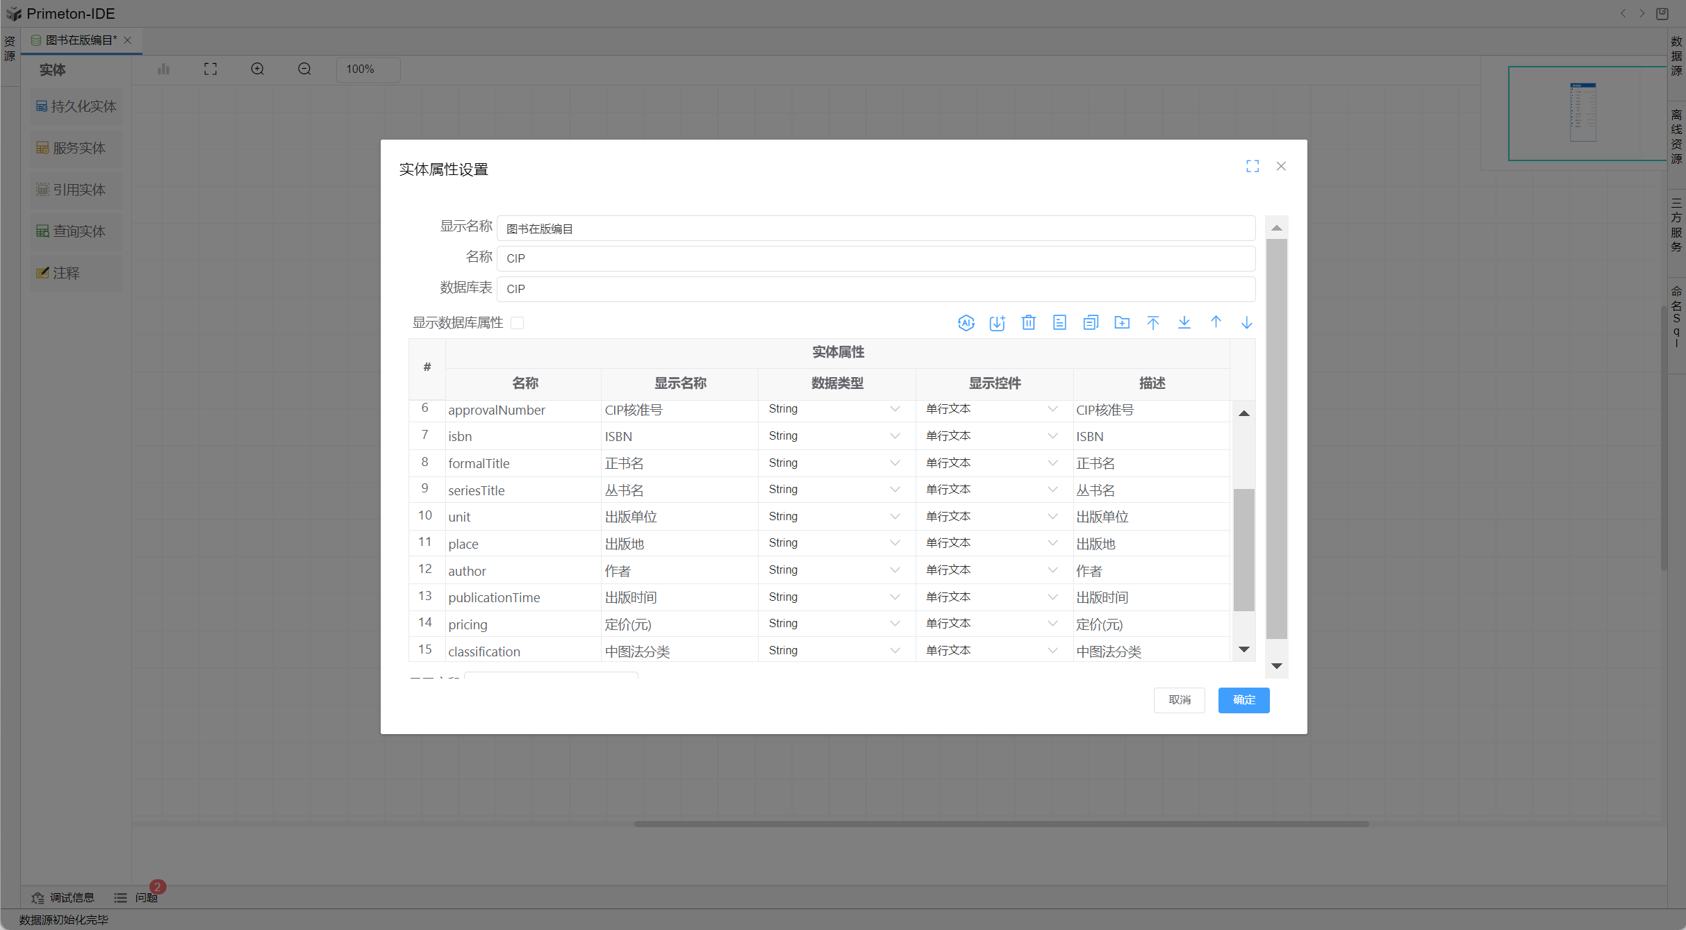Screen dimensions: 1686x930
Task: Click the 数据库表 input field
Action: [x=875, y=289]
